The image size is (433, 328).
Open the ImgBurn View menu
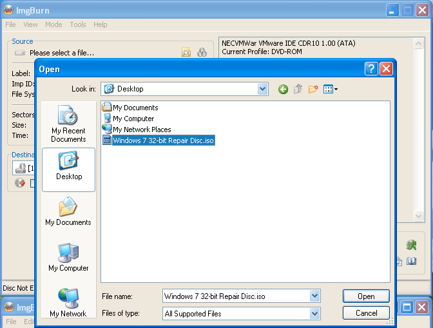pos(30,24)
